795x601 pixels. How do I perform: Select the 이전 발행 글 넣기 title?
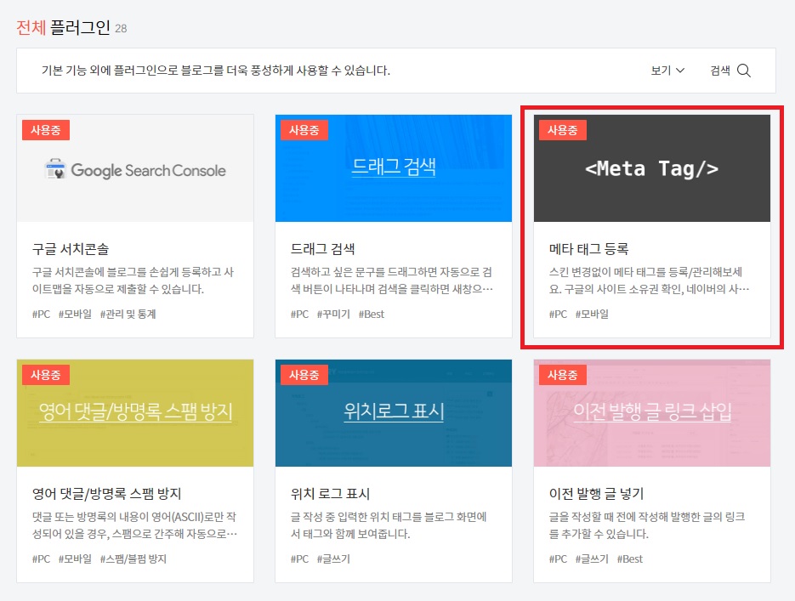pyautogui.click(x=596, y=494)
